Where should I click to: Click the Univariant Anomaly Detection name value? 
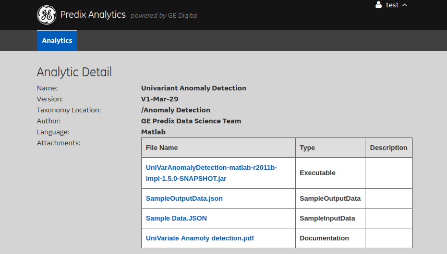pyautogui.click(x=194, y=88)
